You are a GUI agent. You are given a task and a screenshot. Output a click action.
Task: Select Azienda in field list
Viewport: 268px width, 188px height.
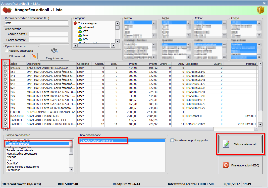tap(12, 157)
